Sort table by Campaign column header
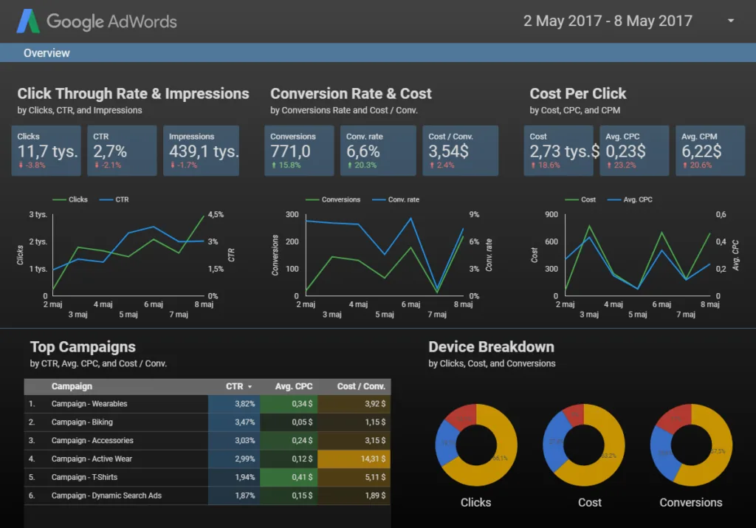 tap(72, 386)
